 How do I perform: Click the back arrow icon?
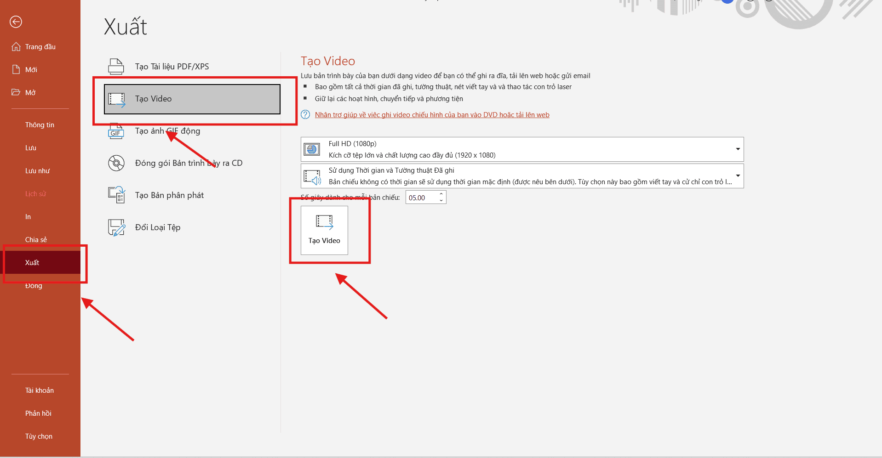click(16, 22)
